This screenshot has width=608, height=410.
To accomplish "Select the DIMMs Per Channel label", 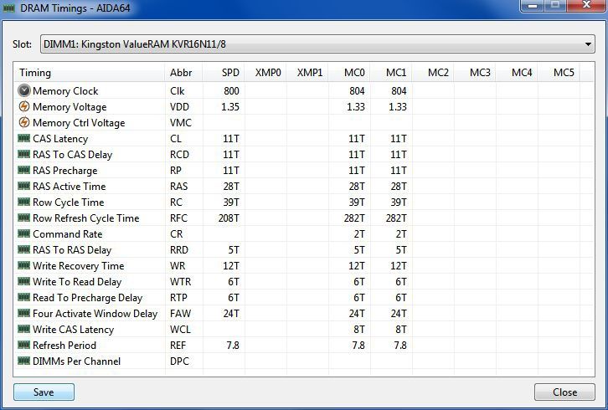I will tap(77, 361).
